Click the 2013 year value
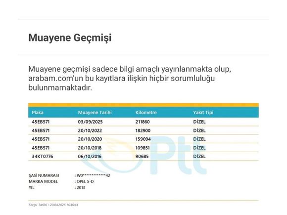The image size is (287, 215). tap(81, 188)
